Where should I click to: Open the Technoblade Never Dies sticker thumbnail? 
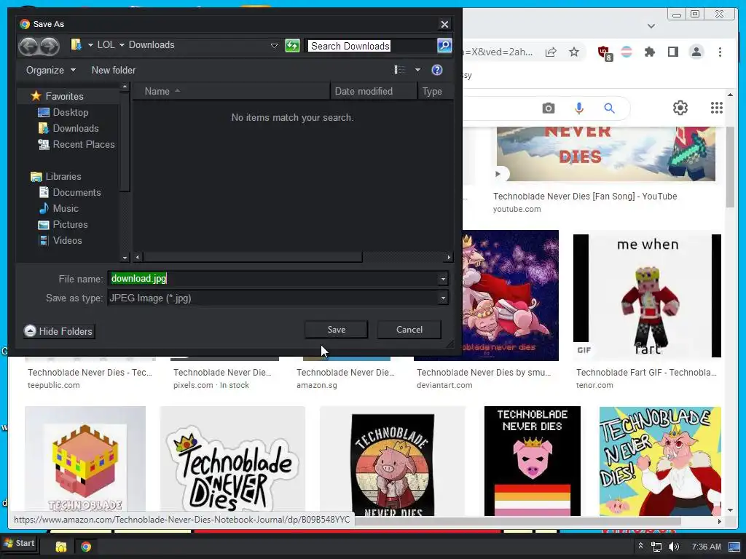[x=232, y=461]
